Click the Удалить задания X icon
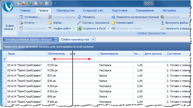Screen dimensions: 193x108 pos(50,17)
